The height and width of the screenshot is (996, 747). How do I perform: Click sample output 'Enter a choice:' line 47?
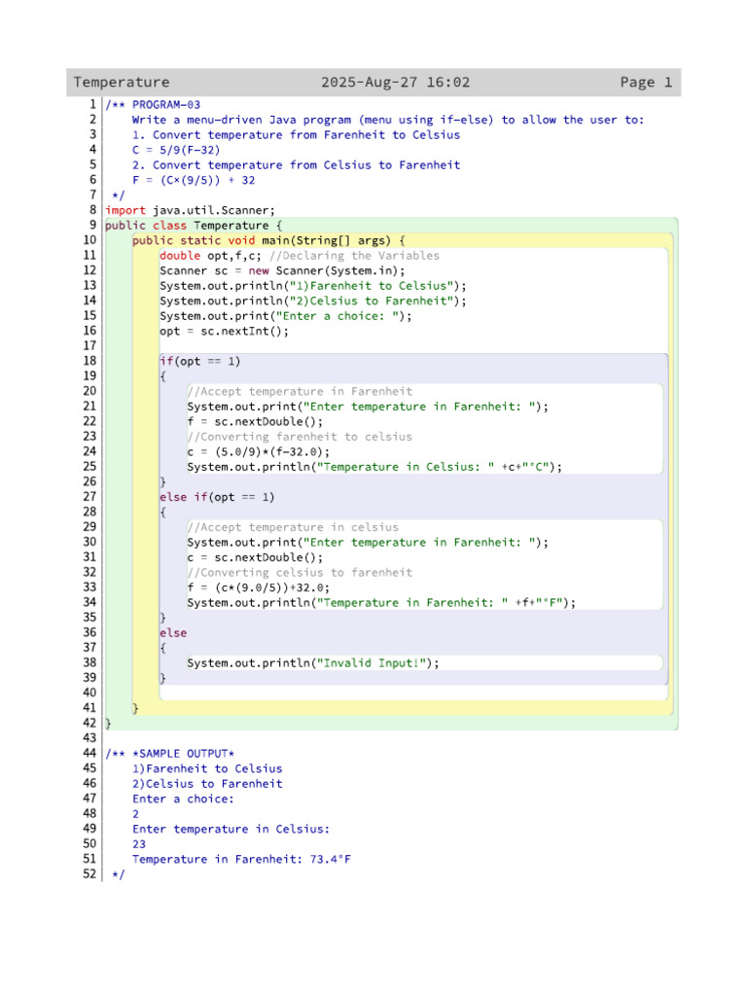(183, 800)
